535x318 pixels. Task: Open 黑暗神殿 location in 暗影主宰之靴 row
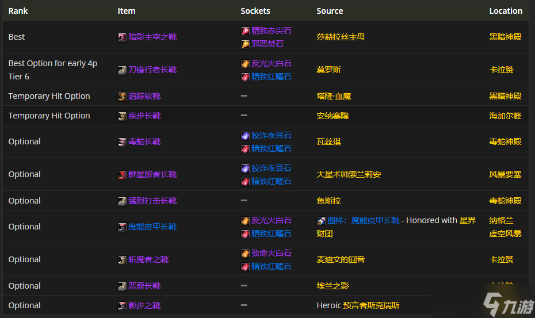click(505, 37)
